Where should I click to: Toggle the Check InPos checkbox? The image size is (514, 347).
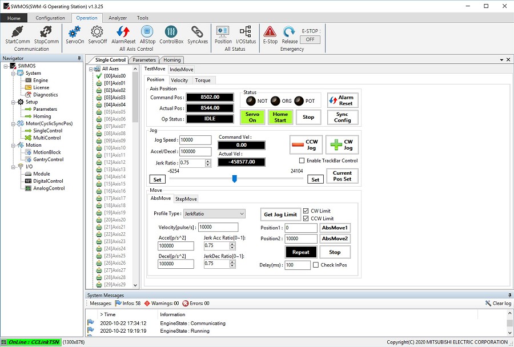(316, 265)
